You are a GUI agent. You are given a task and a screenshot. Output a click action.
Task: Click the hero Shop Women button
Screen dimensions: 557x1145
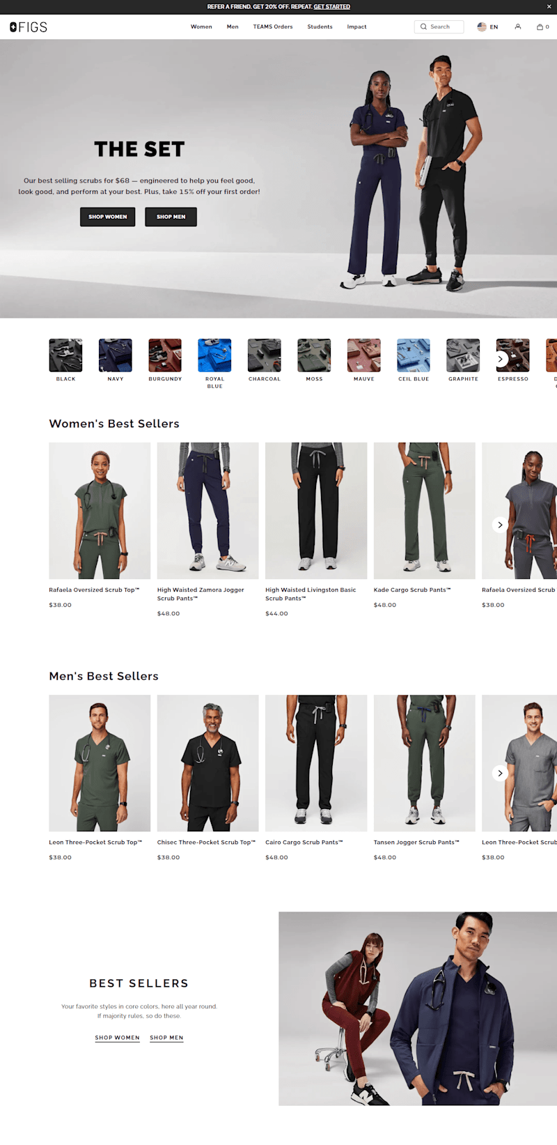pyautogui.click(x=108, y=217)
